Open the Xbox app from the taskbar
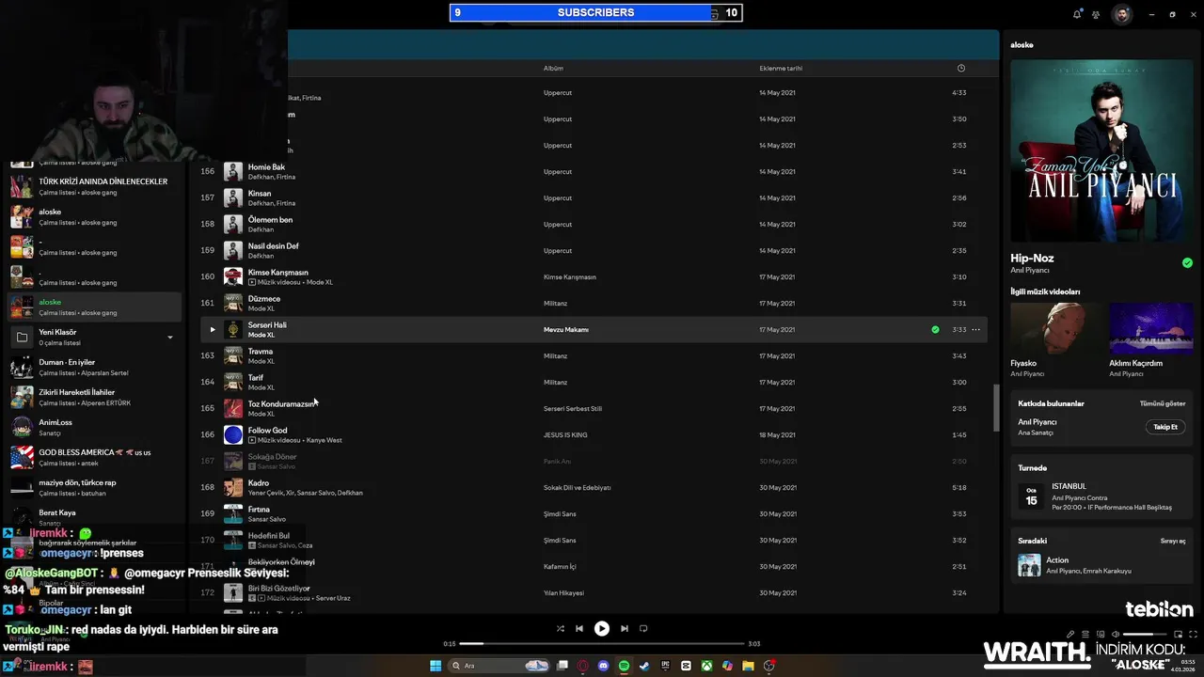The image size is (1204, 677). click(706, 666)
